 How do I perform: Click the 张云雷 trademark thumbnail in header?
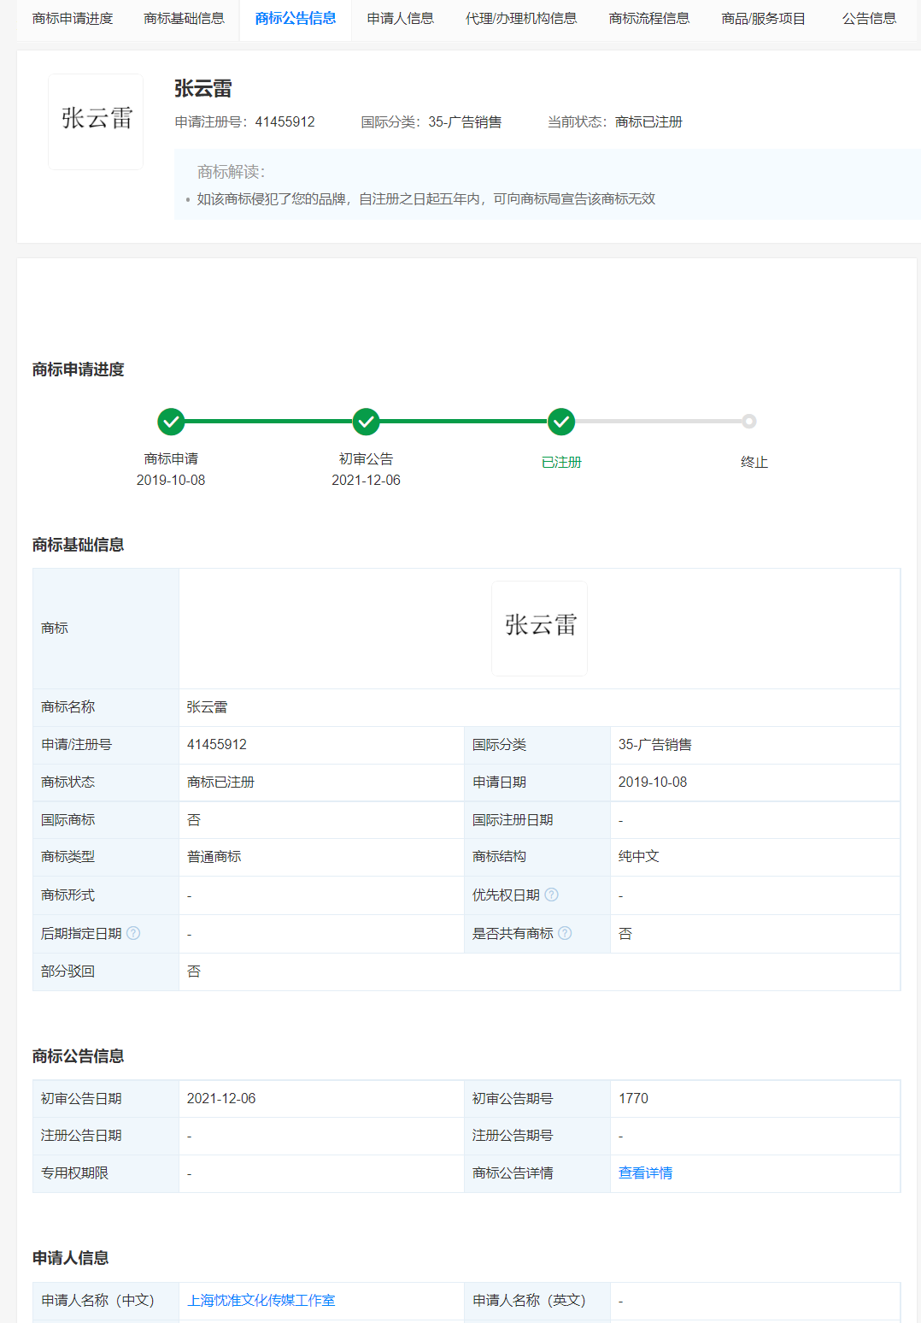(96, 121)
